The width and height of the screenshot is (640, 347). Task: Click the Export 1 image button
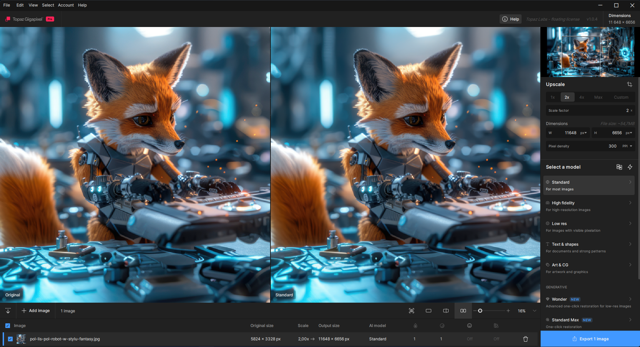coord(590,339)
